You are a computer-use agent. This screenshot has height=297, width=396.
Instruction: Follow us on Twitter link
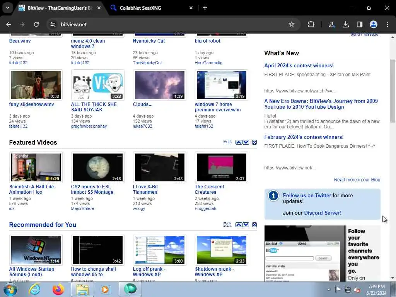tap(307, 195)
